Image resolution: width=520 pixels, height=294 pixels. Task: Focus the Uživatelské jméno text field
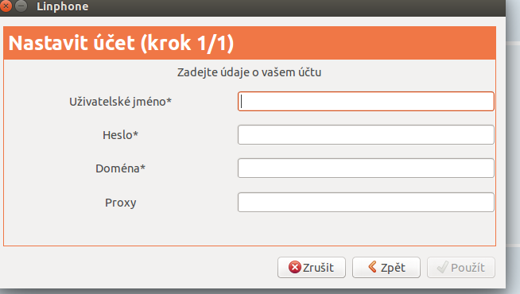click(366, 102)
